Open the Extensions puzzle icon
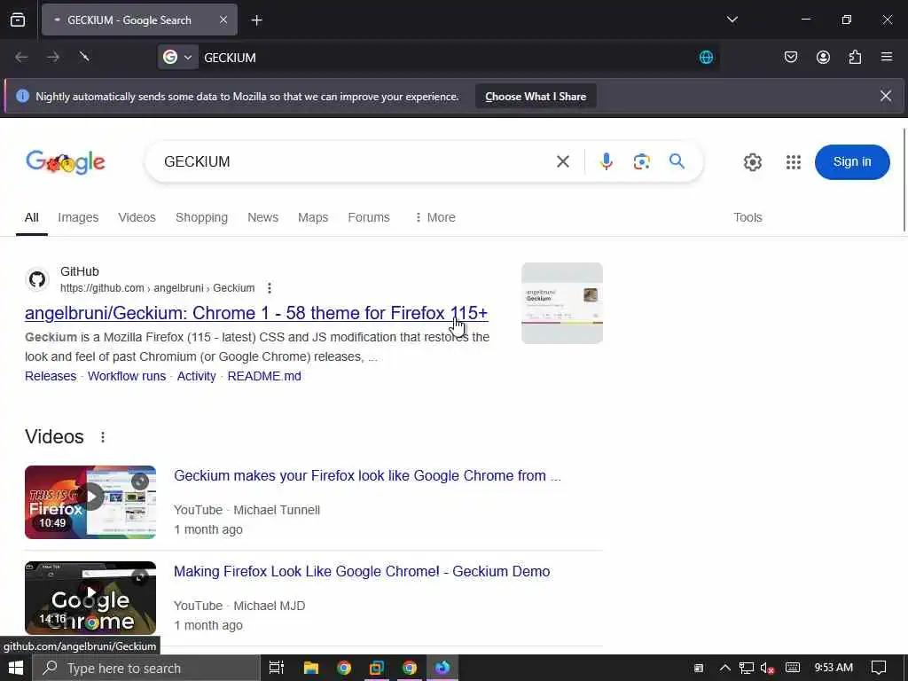The width and height of the screenshot is (908, 681). tap(855, 57)
